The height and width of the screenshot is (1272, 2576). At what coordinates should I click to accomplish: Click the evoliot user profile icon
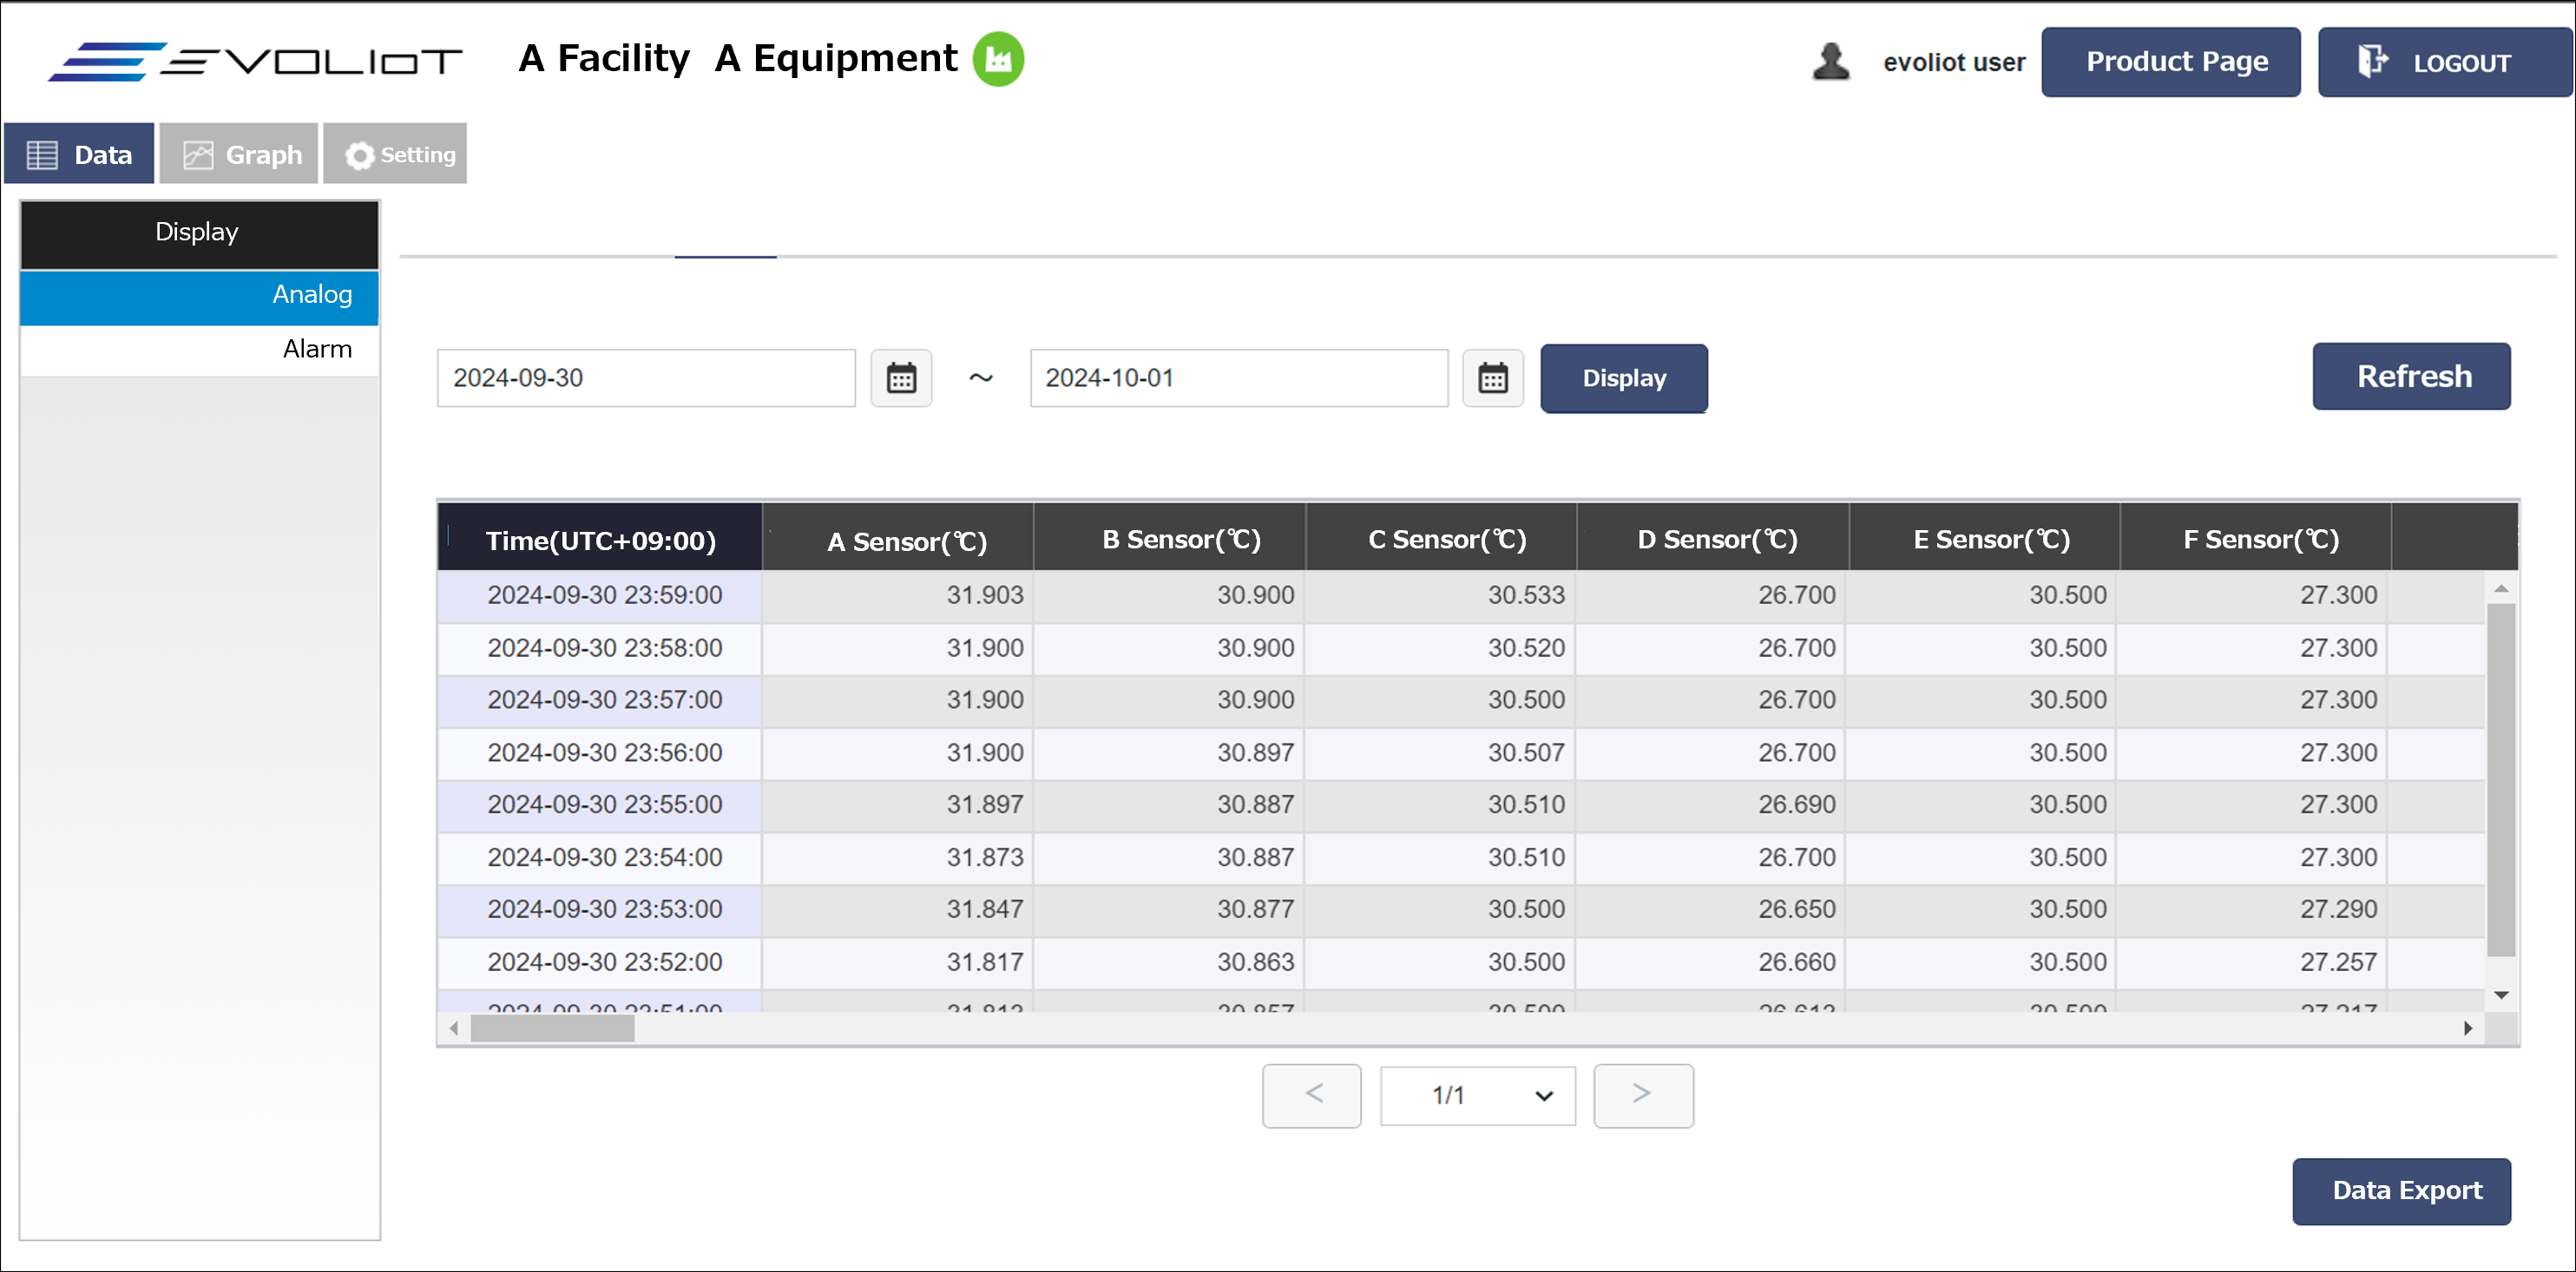click(x=1830, y=62)
